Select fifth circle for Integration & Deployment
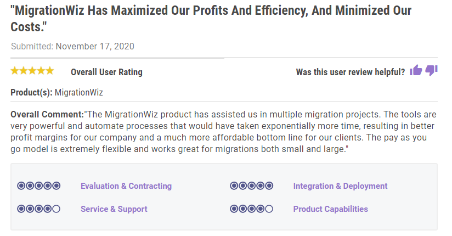This screenshot has height=236, width=452. pos(269,186)
